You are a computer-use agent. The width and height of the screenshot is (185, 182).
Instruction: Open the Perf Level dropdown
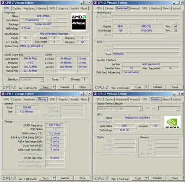pos(178,108)
